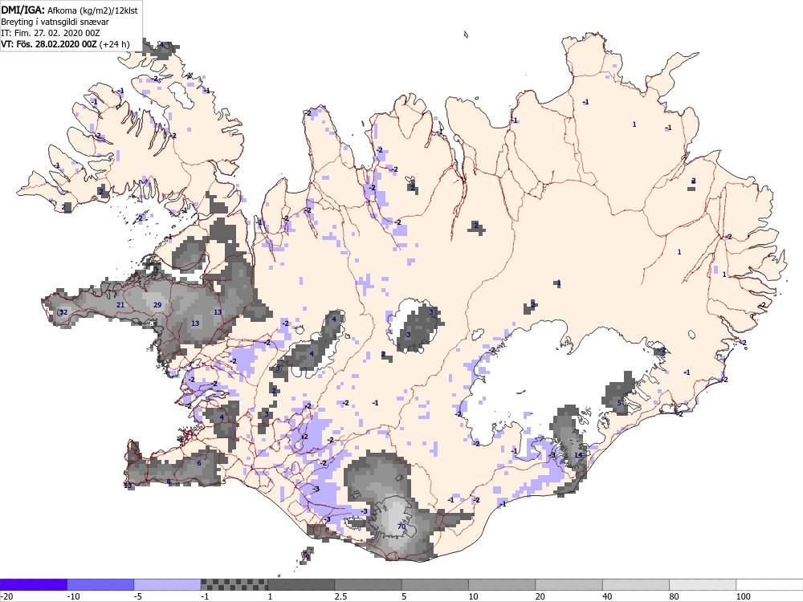This screenshot has width=803, height=602.
Task: Click the '-10' legend scale label
Action: point(74,596)
